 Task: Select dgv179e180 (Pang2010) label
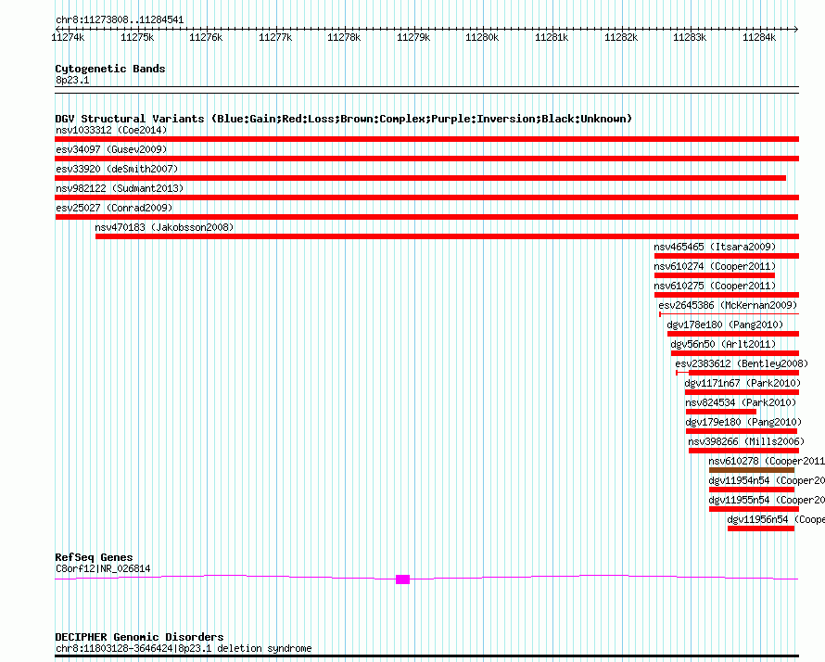coord(743,422)
